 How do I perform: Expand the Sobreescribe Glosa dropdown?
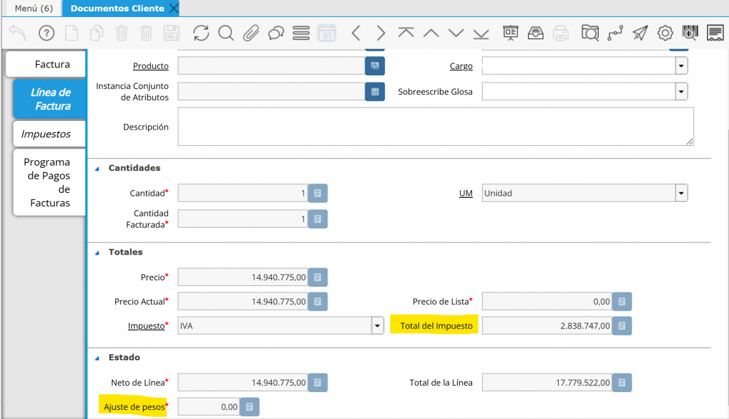coord(681,92)
